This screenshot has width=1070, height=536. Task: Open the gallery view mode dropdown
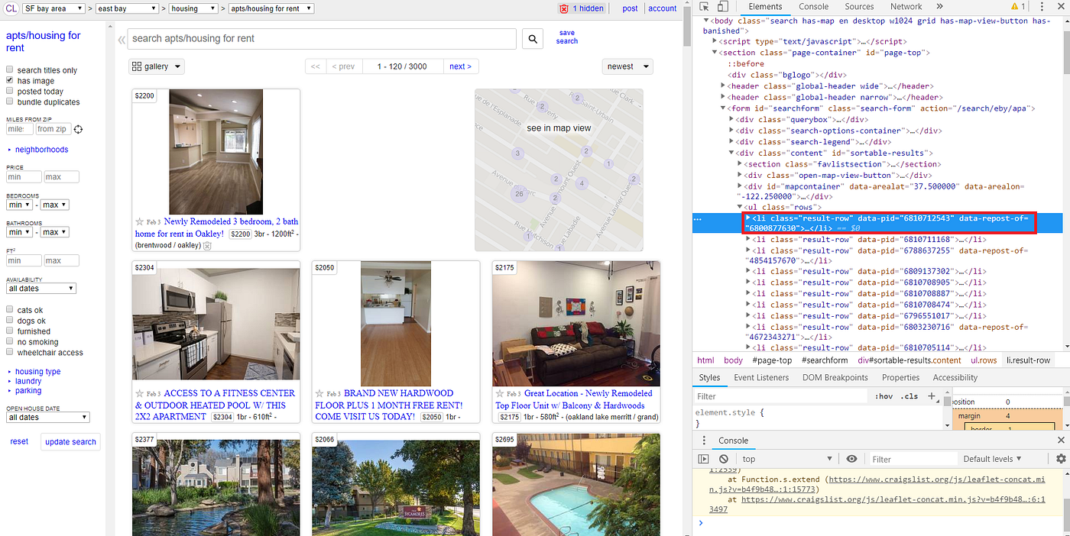(x=157, y=66)
